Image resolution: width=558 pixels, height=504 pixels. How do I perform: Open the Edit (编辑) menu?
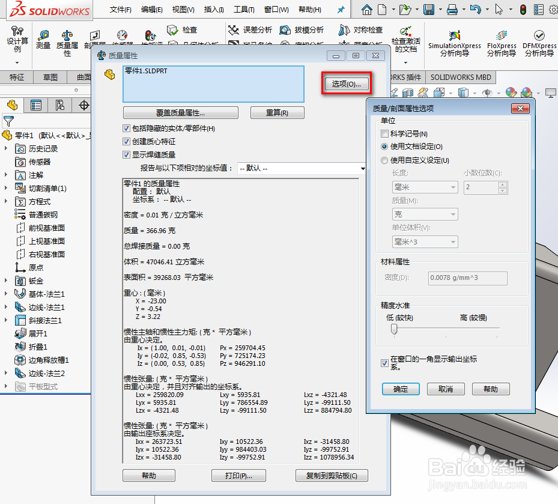[x=151, y=10]
